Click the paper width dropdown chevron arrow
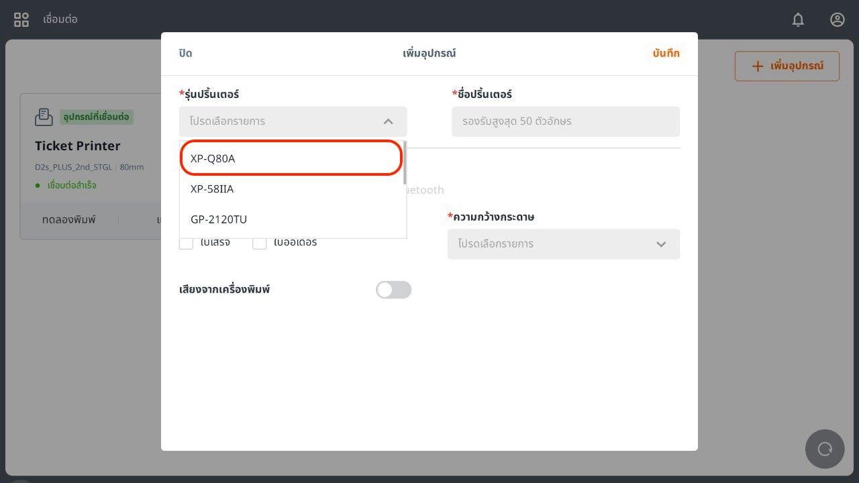859x483 pixels. coord(661,244)
